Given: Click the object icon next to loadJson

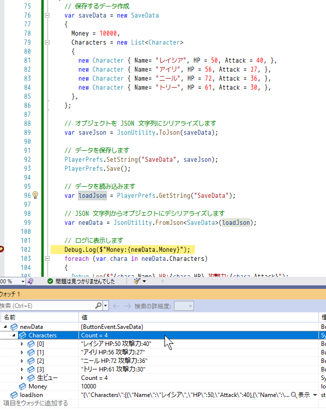Looking at the screenshot, I should coord(14,395).
